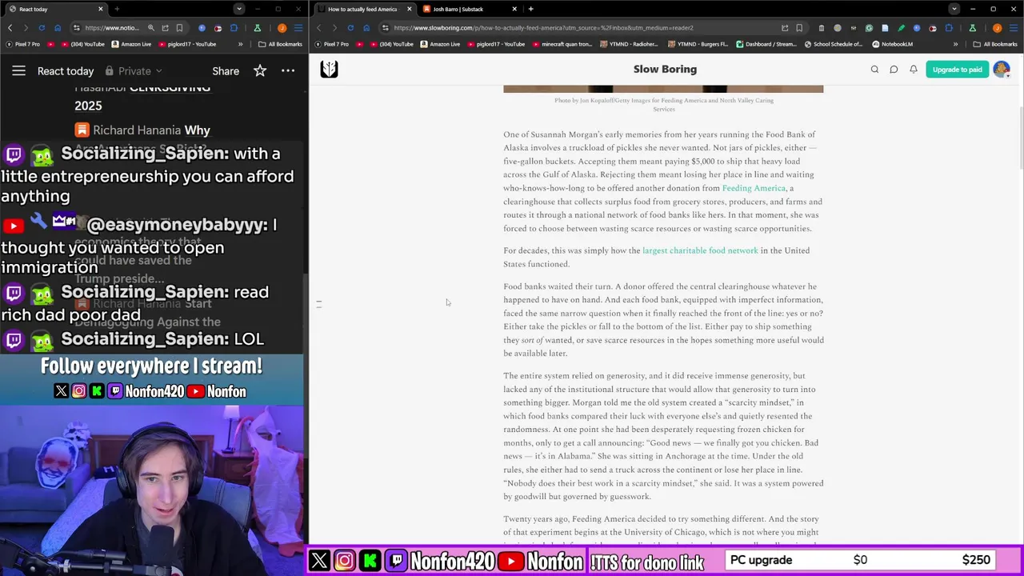Click the trash can extension icon

point(822,28)
